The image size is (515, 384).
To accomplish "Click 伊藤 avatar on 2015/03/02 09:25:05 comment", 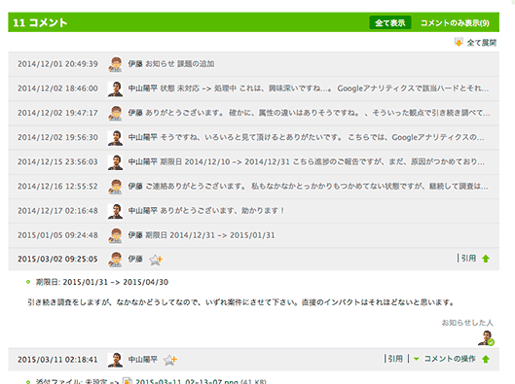I will coord(115,259).
